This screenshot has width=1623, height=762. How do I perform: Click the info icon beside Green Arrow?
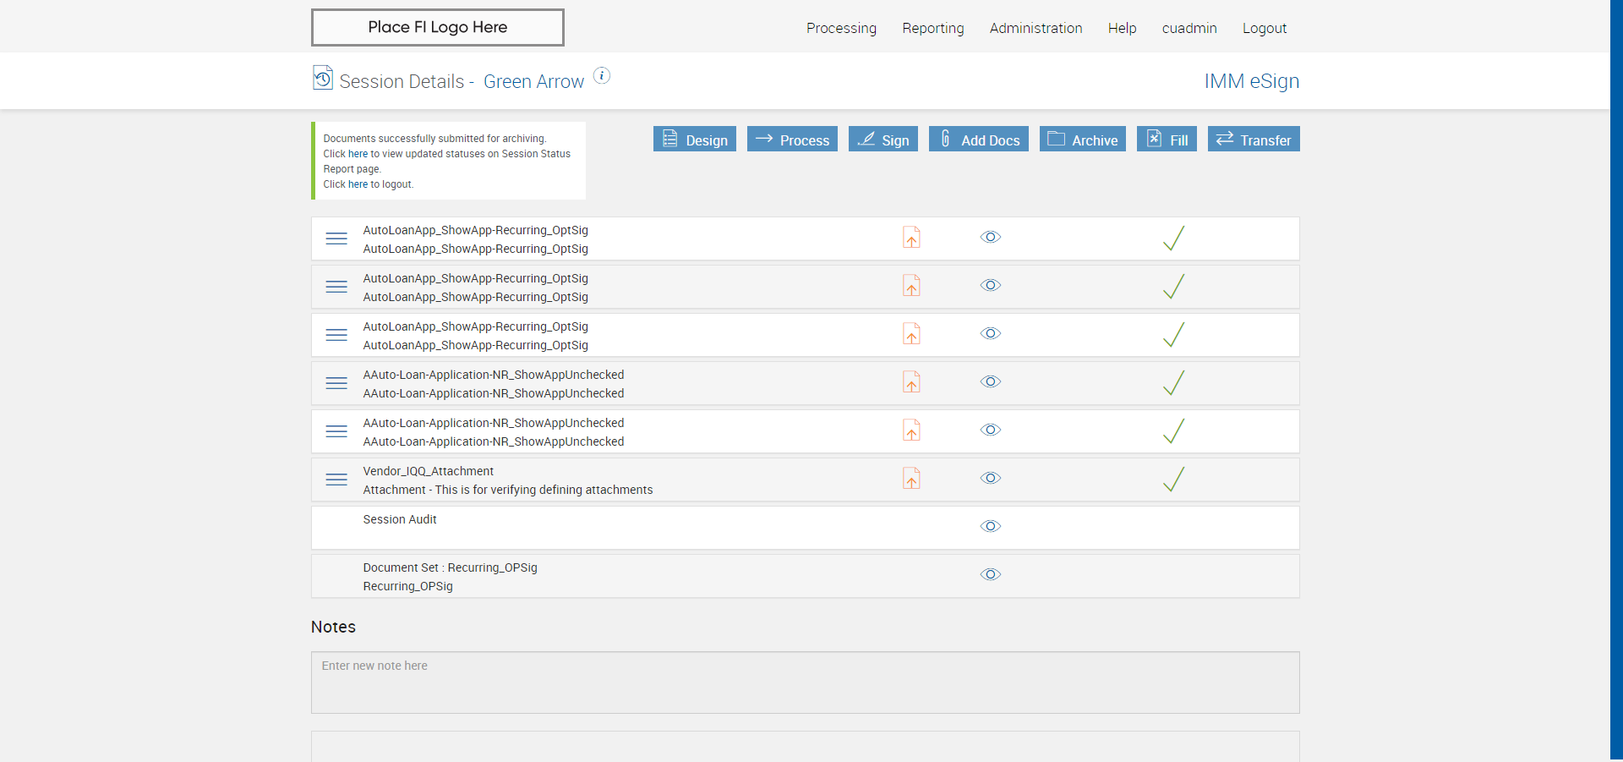tap(602, 76)
